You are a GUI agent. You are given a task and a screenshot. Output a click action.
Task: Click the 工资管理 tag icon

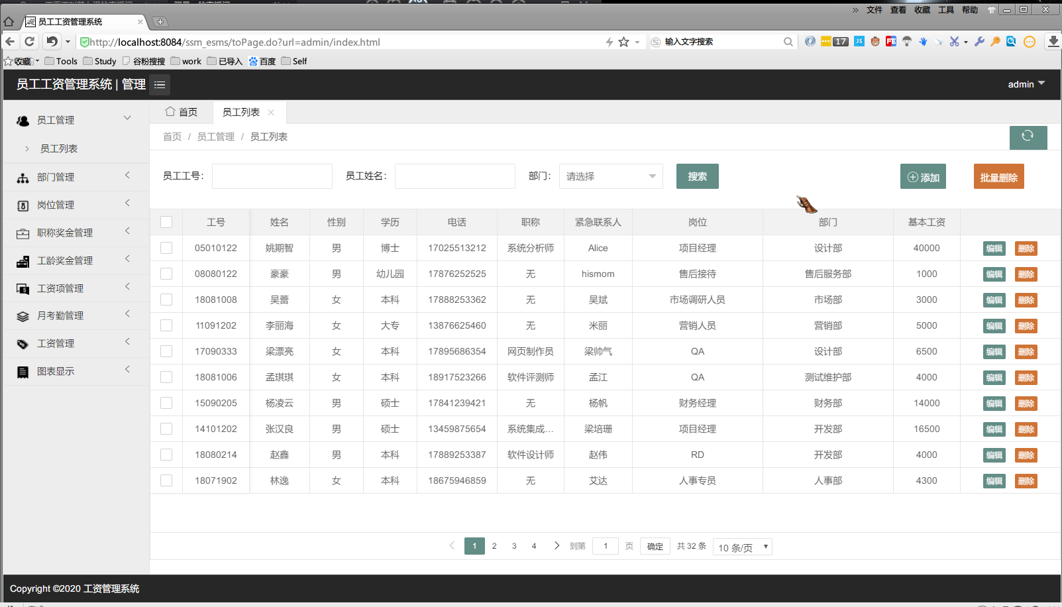coord(23,344)
